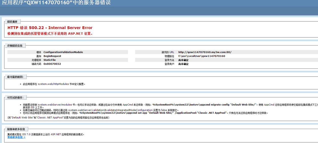Screen dimensions: 318x143
Task: Click the appcmd migrate config command text
Action: pos(204,105)
